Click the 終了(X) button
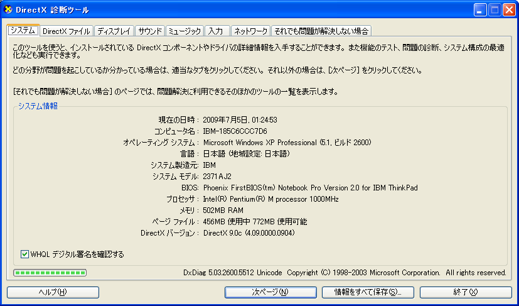The width and height of the screenshot is (519, 306). point(466,292)
